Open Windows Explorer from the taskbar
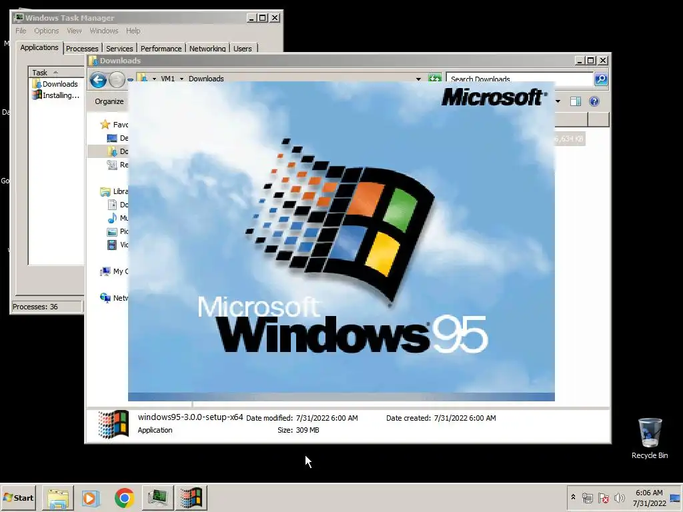Screen dimensions: 683x512 pos(58,498)
